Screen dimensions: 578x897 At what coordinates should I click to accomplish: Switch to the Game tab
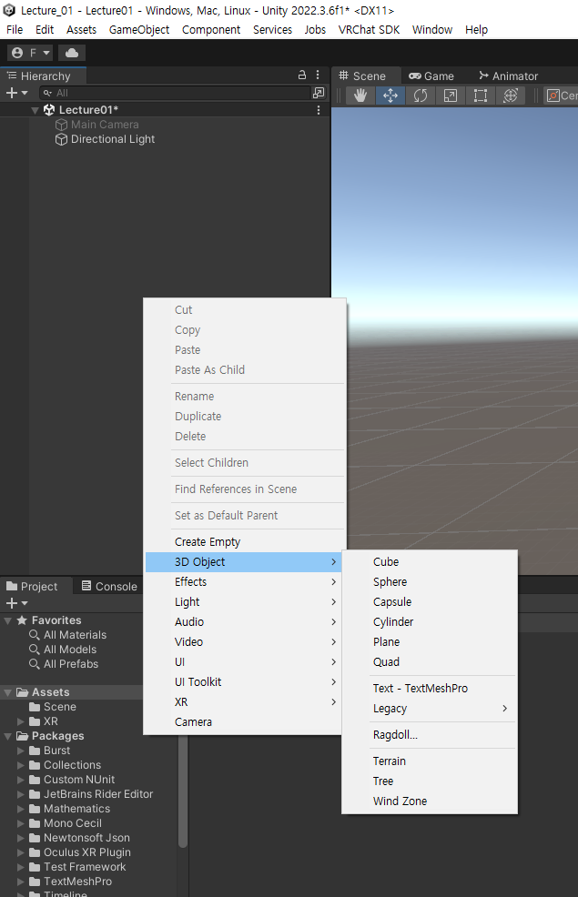[x=431, y=76]
